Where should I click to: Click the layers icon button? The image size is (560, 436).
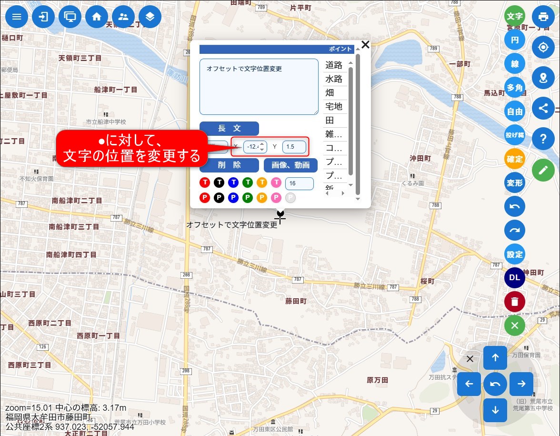(x=150, y=17)
